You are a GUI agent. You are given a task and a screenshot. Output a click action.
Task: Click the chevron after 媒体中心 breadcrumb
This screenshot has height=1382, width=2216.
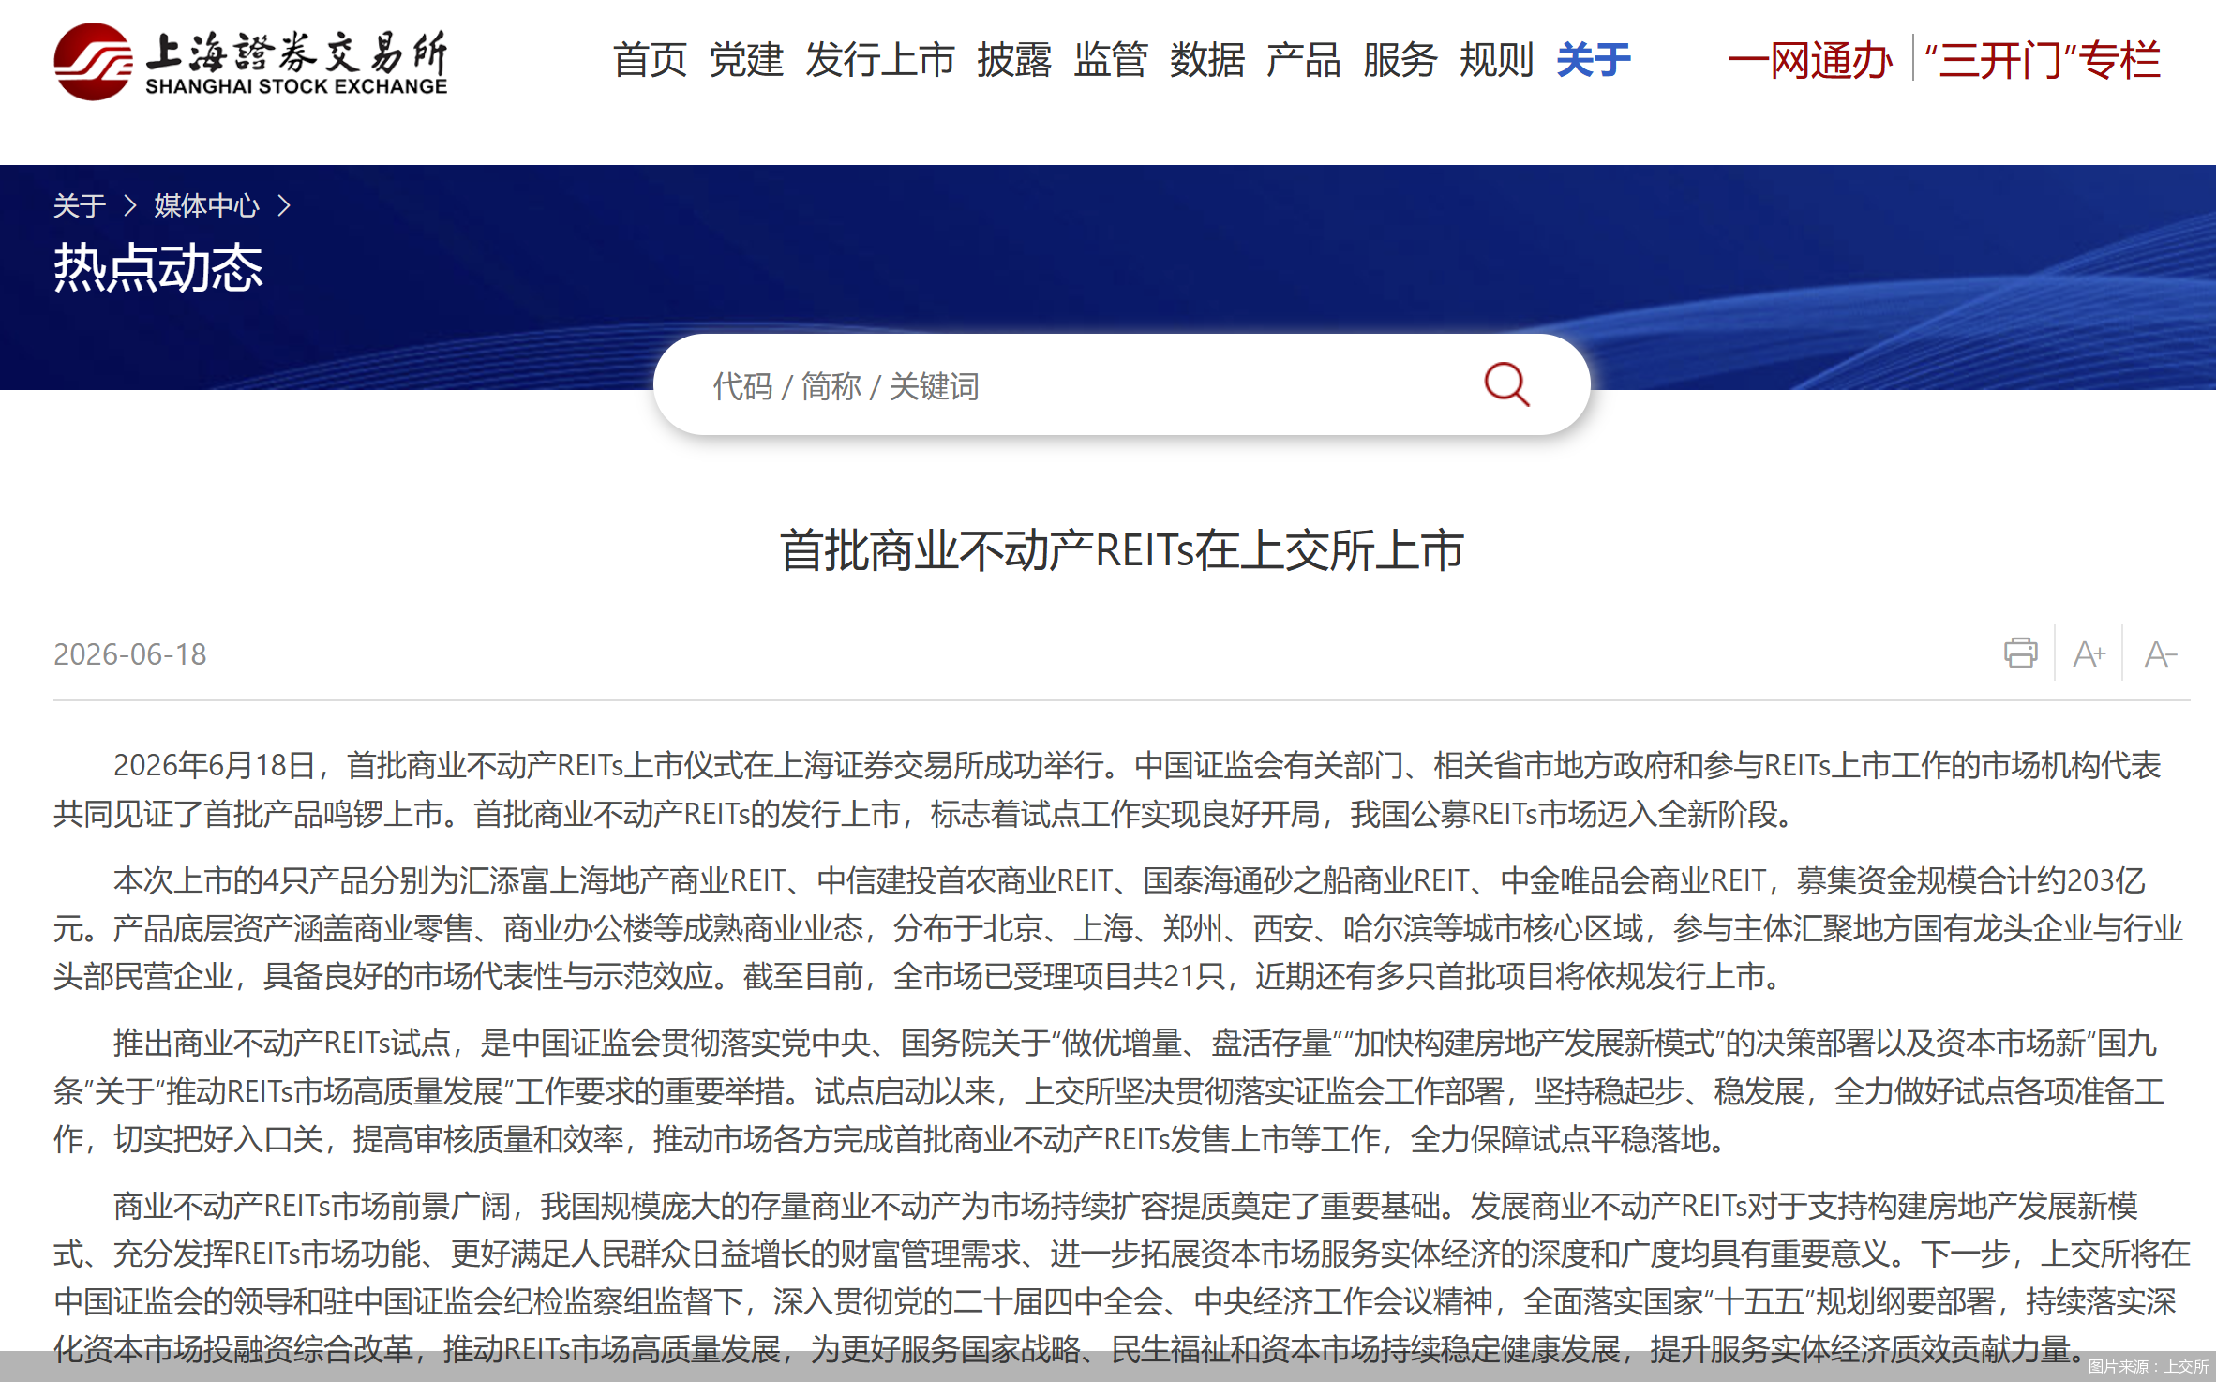(x=284, y=205)
